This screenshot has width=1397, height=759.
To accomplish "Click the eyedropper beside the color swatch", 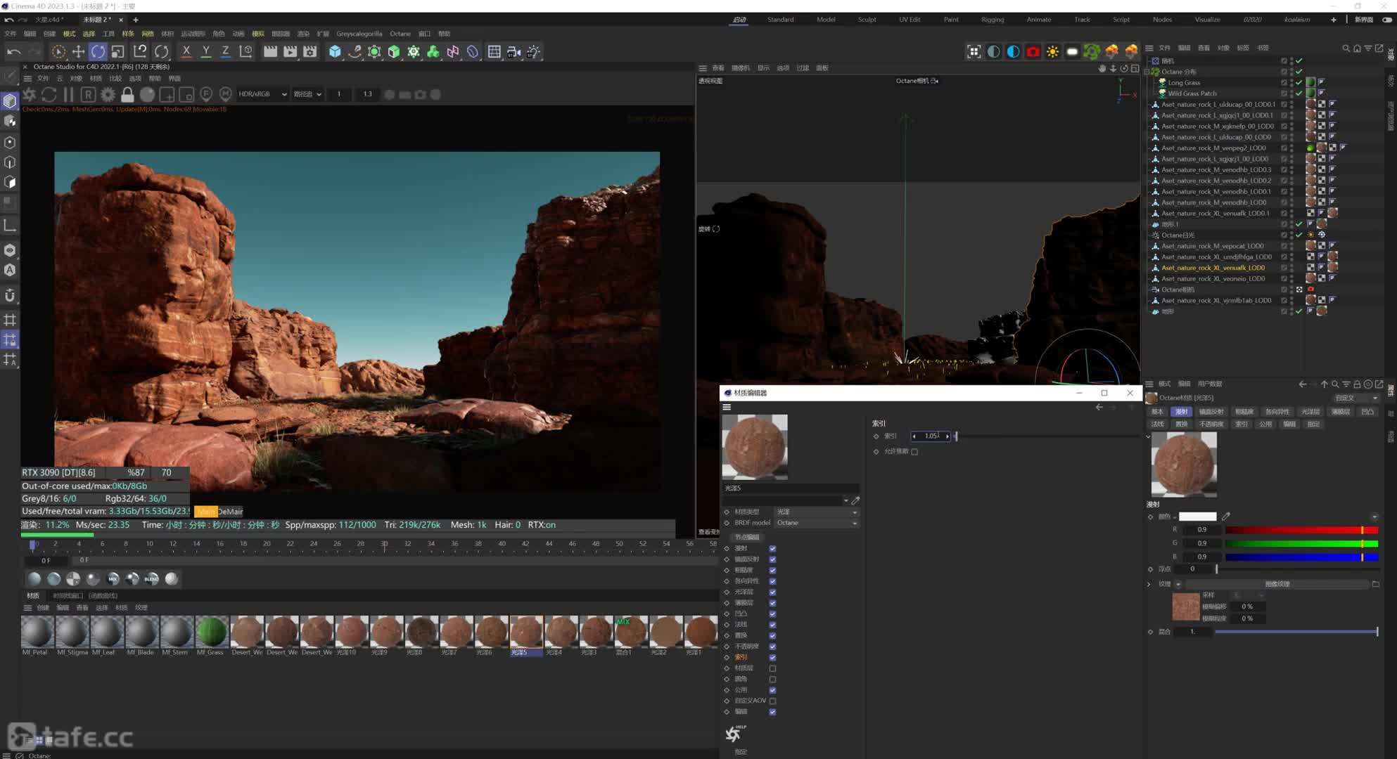I will click(1226, 517).
